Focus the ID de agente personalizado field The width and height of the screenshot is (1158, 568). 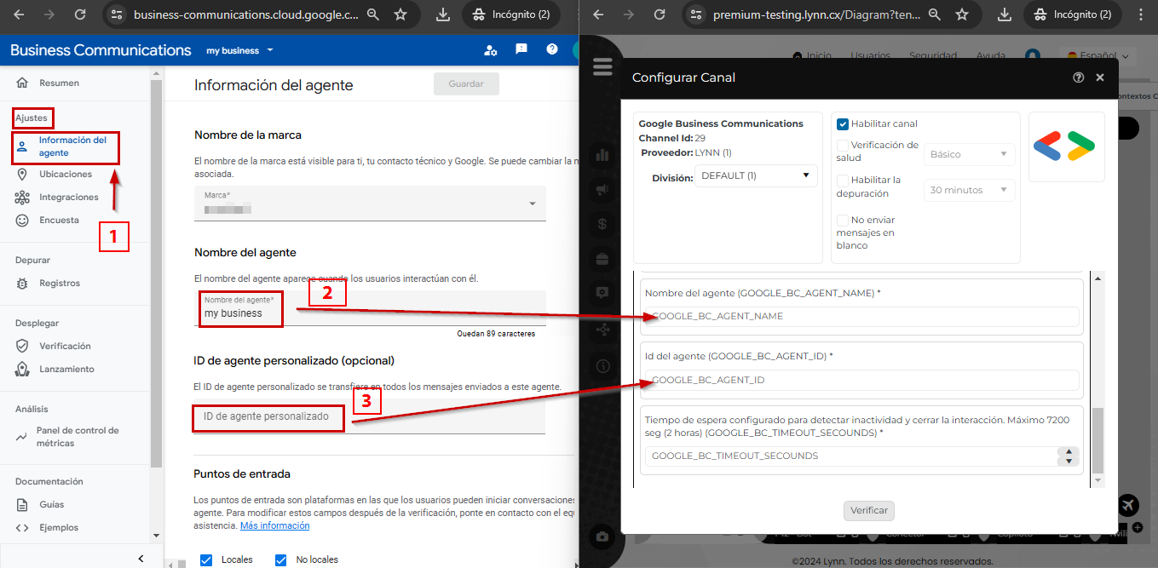click(x=370, y=416)
